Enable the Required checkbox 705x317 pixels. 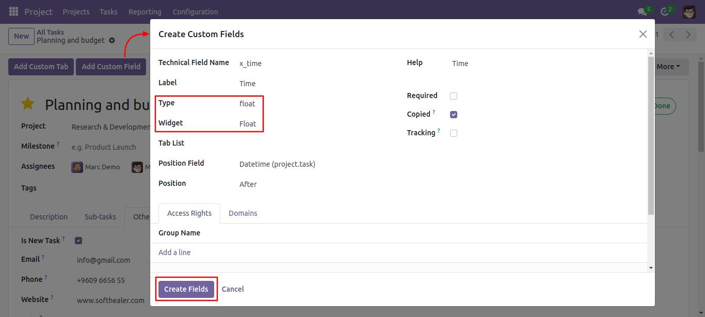[454, 96]
